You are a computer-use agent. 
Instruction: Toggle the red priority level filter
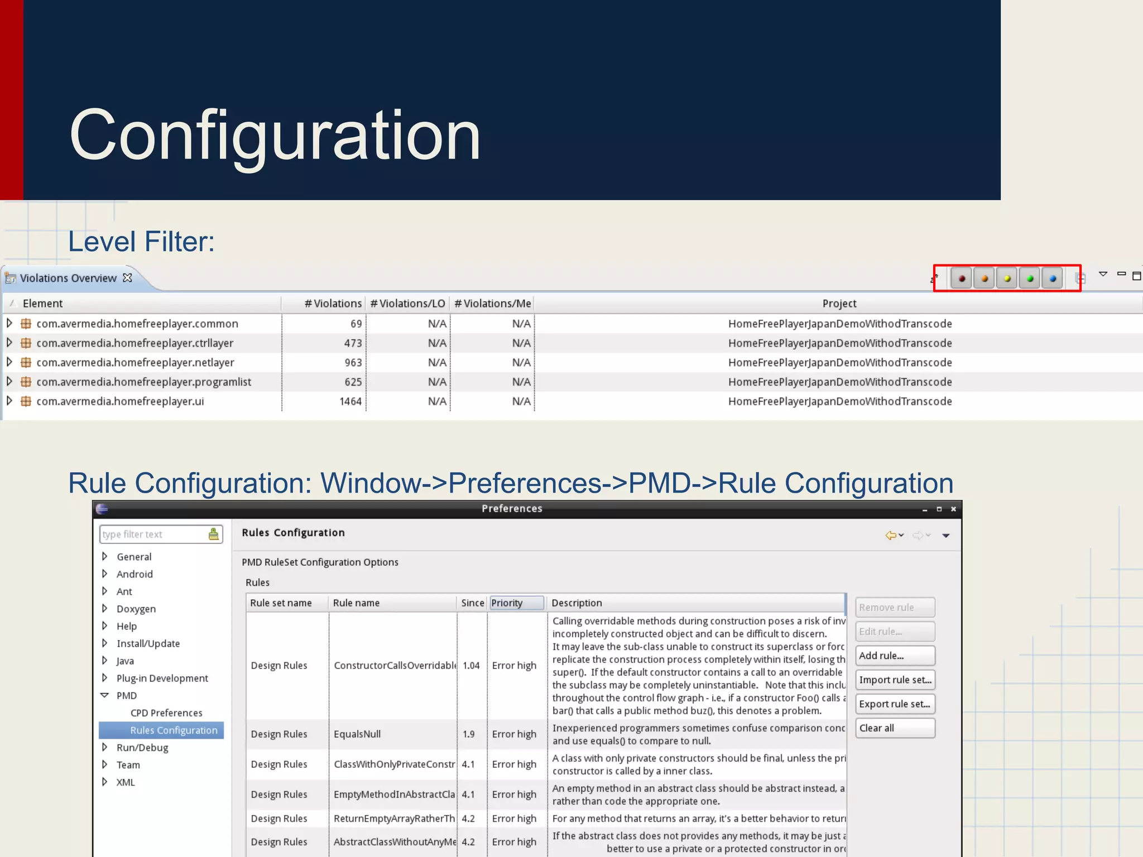[961, 278]
